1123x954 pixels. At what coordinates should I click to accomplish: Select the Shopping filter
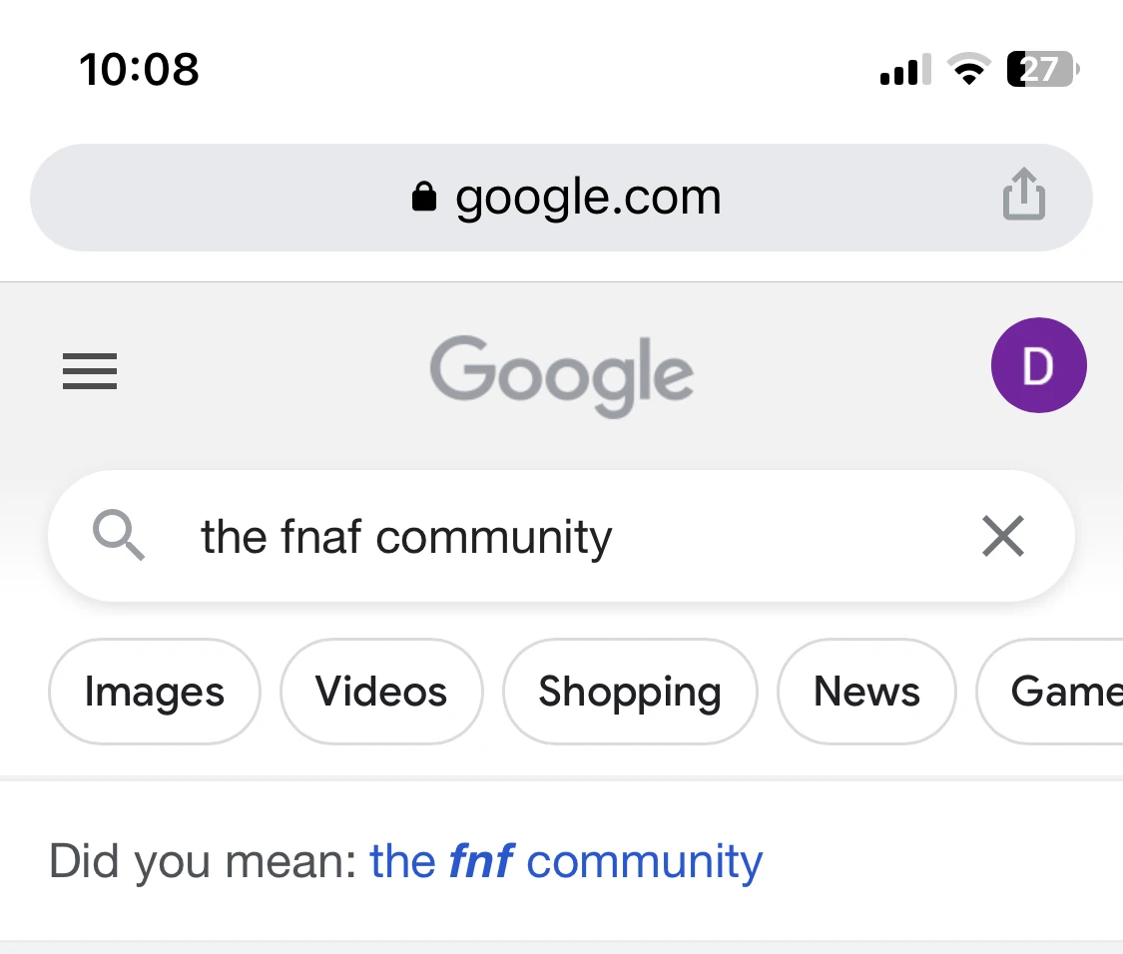point(630,692)
